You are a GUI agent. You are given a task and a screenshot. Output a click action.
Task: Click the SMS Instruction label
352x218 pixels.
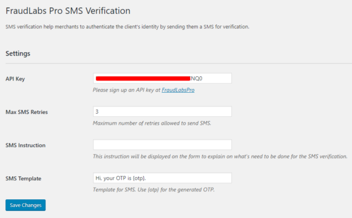click(x=25, y=145)
